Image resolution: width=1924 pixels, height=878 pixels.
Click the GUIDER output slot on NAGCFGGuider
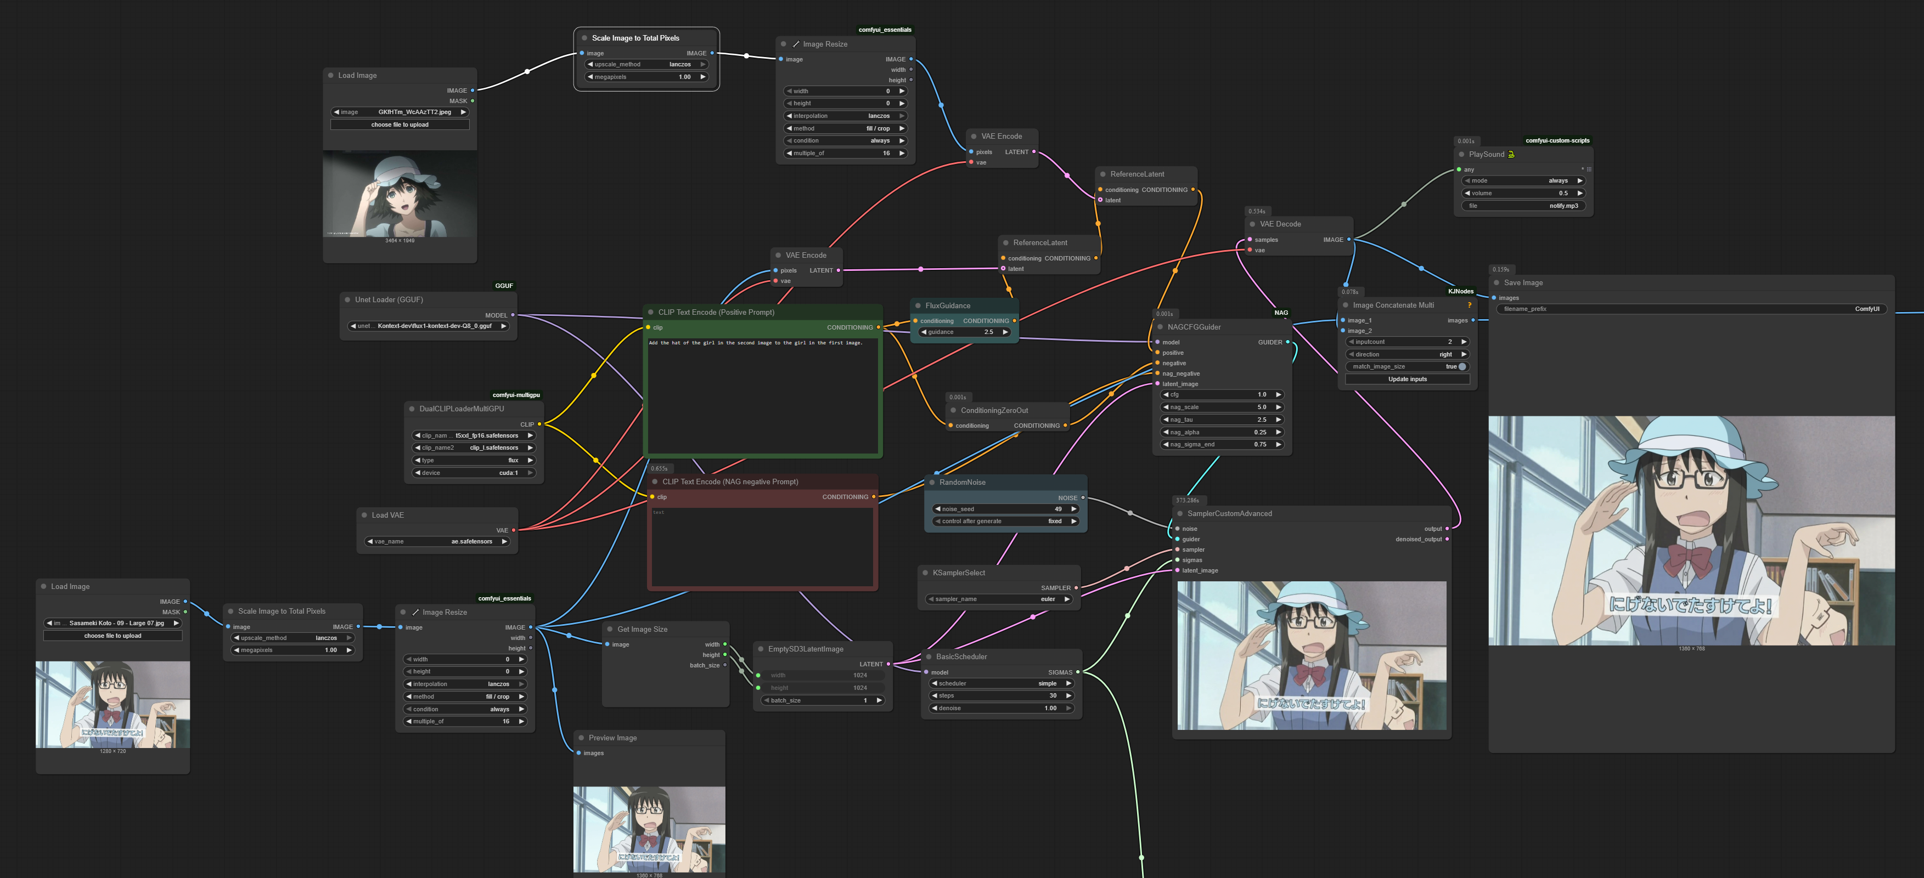[1287, 343]
